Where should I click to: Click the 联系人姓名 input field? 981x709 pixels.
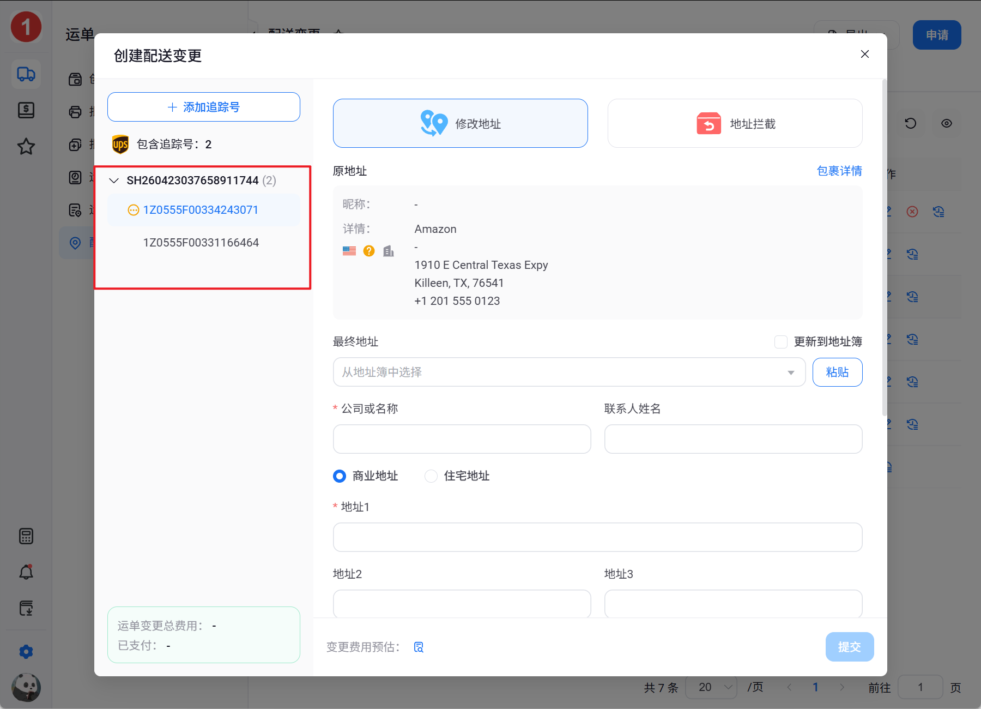point(734,439)
